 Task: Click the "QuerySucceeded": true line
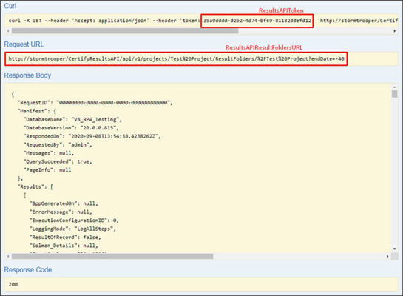pos(58,161)
